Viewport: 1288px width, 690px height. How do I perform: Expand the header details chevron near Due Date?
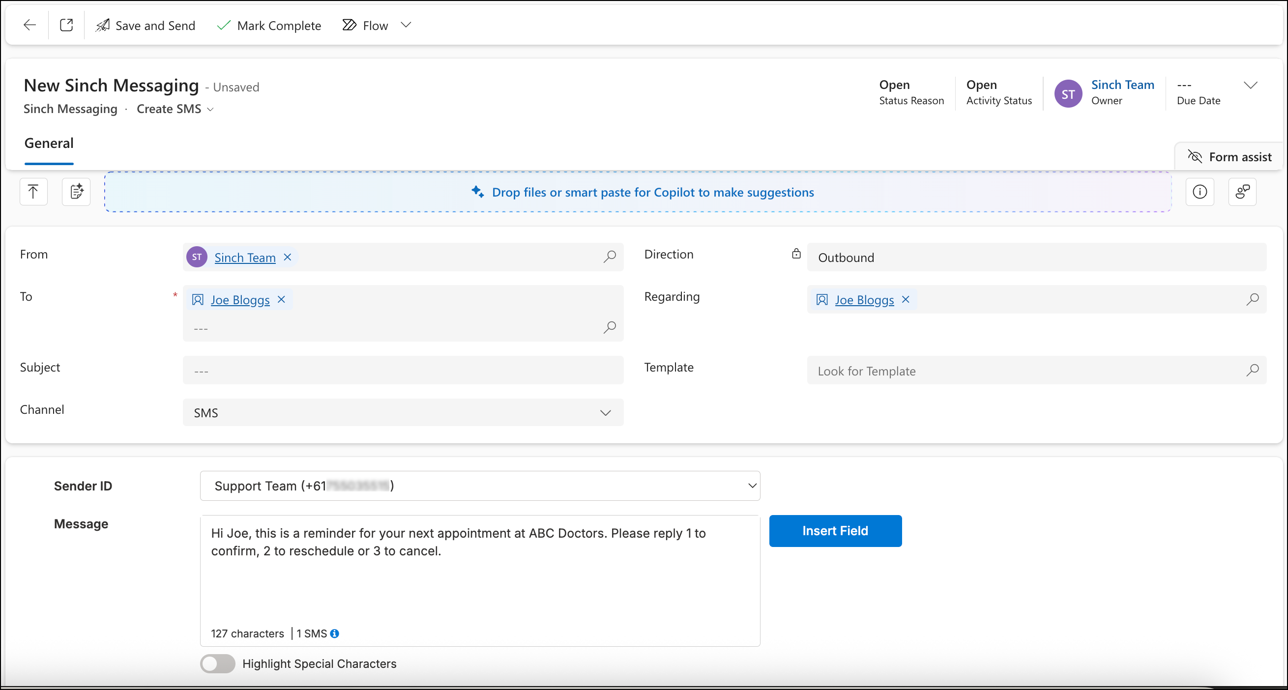click(1251, 85)
